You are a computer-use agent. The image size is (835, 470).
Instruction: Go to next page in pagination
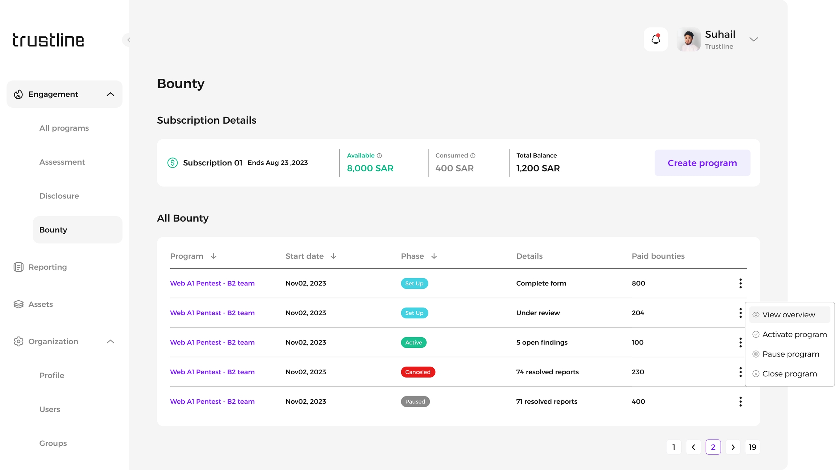click(x=733, y=447)
